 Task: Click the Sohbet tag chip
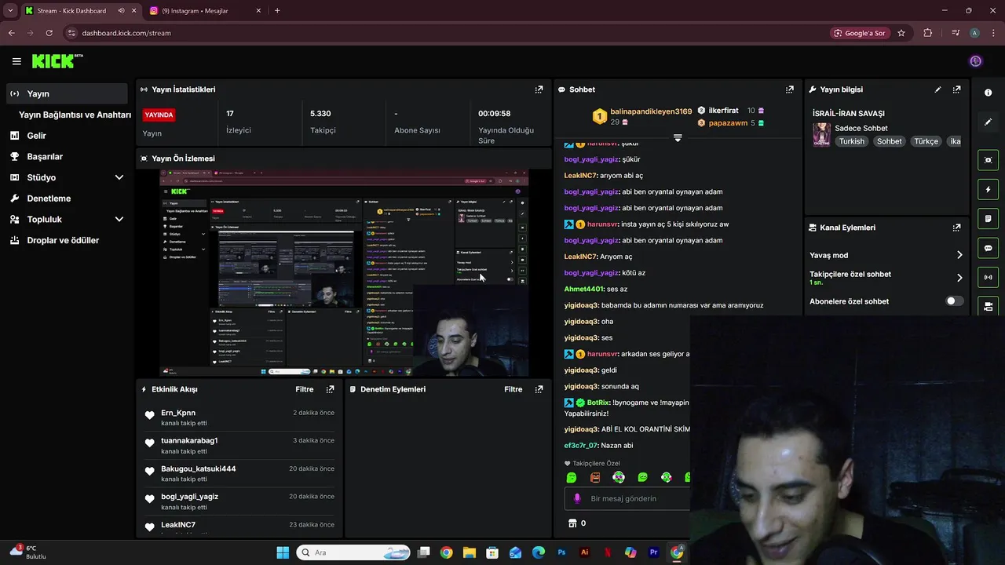click(890, 141)
